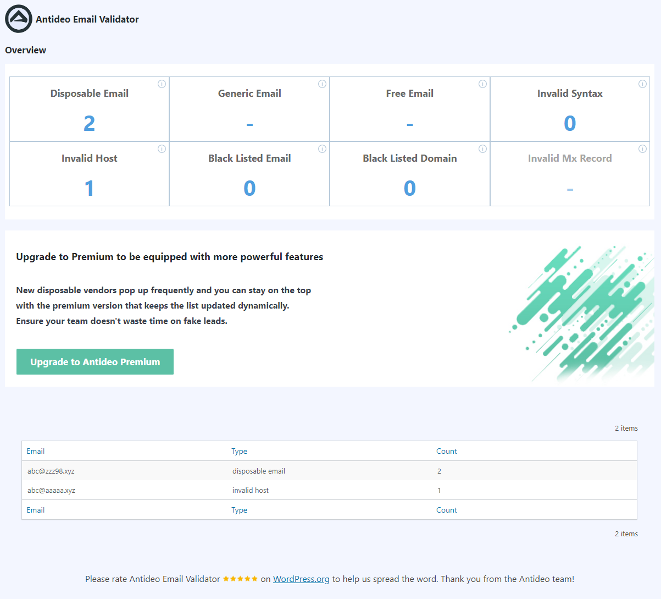
Task: Click the Antideo Email Validator title
Action: pos(87,19)
